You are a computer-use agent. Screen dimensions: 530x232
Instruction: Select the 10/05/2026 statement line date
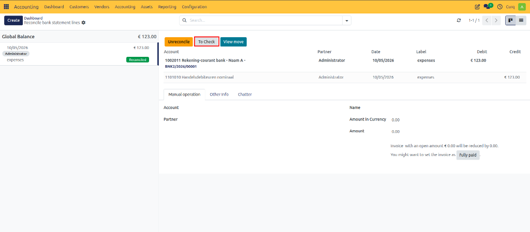click(x=18, y=48)
